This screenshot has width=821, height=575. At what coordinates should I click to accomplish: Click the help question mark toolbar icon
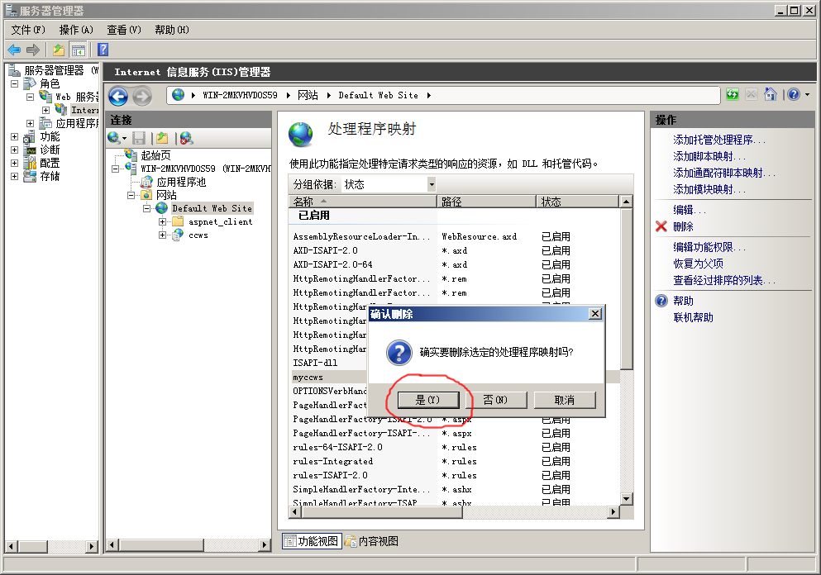pos(103,50)
